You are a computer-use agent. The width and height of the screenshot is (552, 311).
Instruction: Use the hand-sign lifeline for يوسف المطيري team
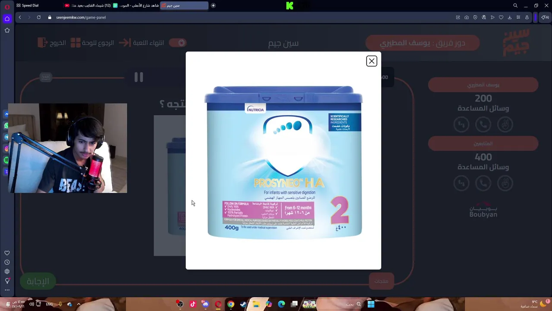(505, 124)
